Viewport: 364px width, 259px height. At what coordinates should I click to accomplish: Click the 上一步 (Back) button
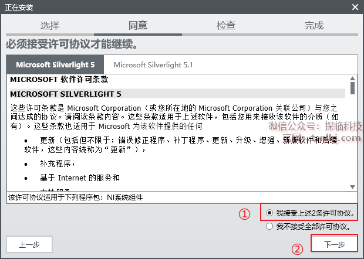(29, 244)
